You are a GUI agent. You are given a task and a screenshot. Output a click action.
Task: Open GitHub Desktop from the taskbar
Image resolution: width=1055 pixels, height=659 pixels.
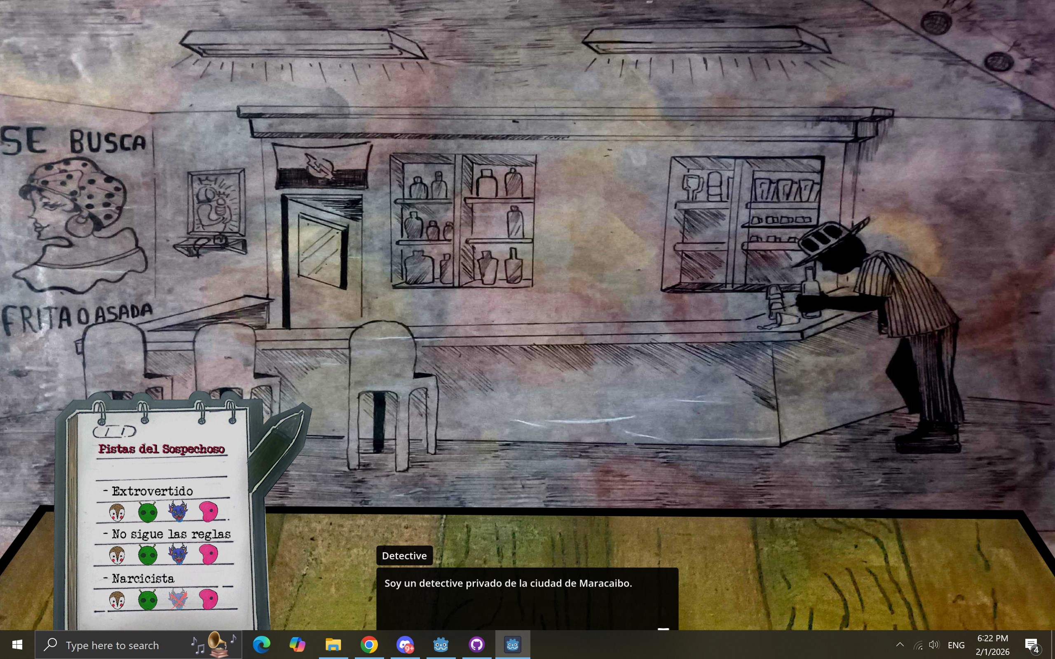coord(476,644)
